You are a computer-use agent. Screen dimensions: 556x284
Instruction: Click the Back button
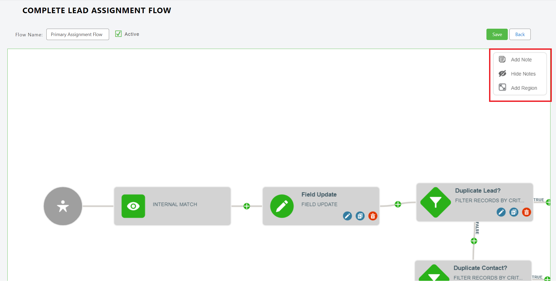pos(520,34)
